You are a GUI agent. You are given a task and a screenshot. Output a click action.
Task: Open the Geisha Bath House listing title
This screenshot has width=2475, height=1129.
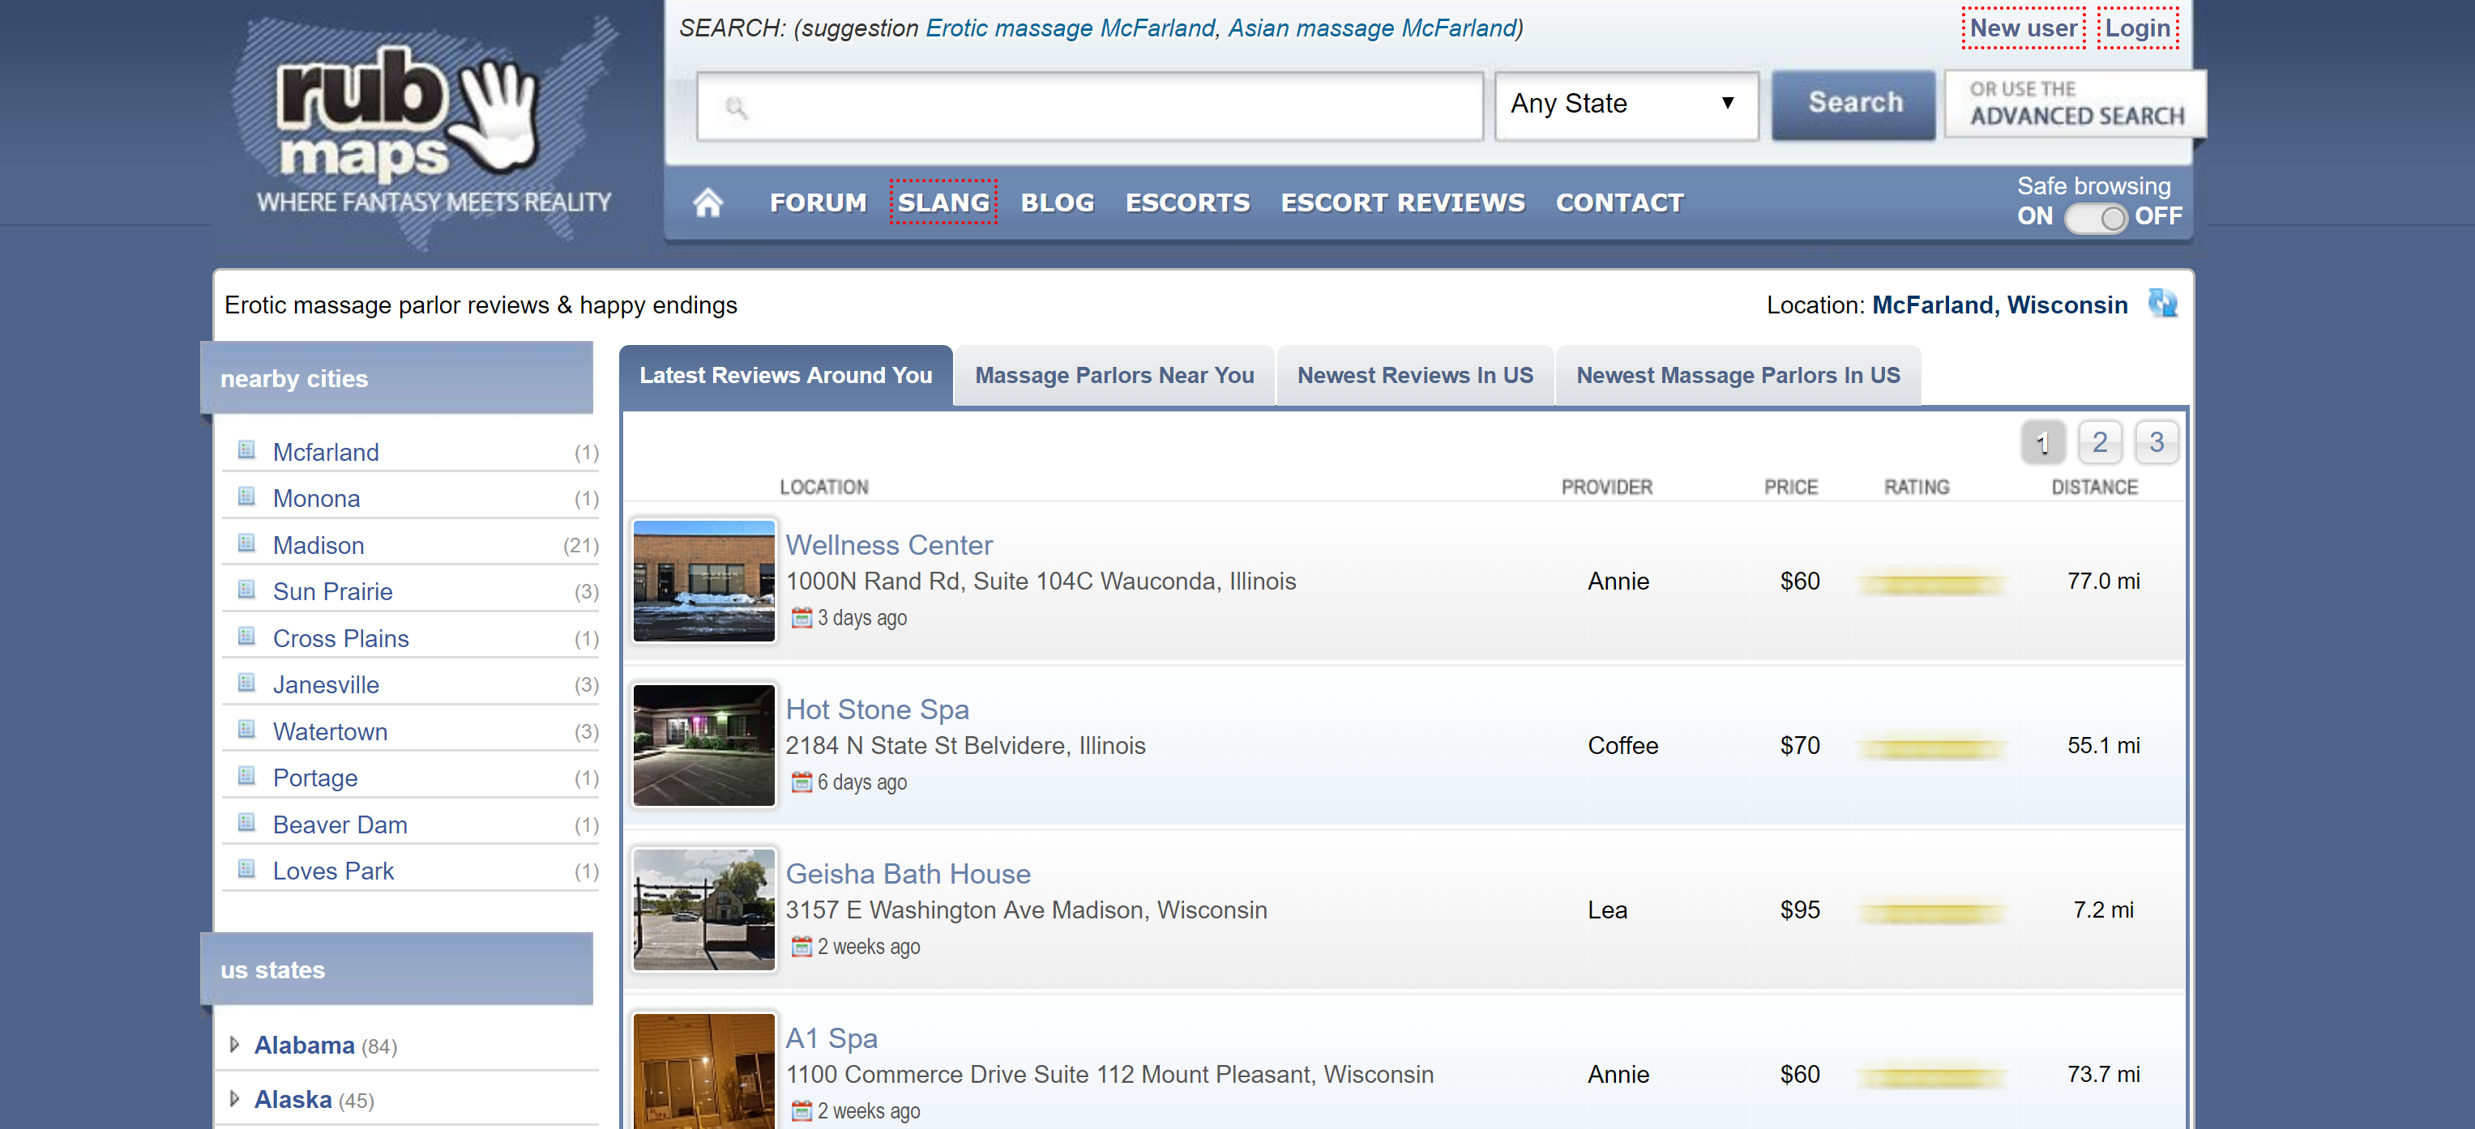(x=908, y=873)
